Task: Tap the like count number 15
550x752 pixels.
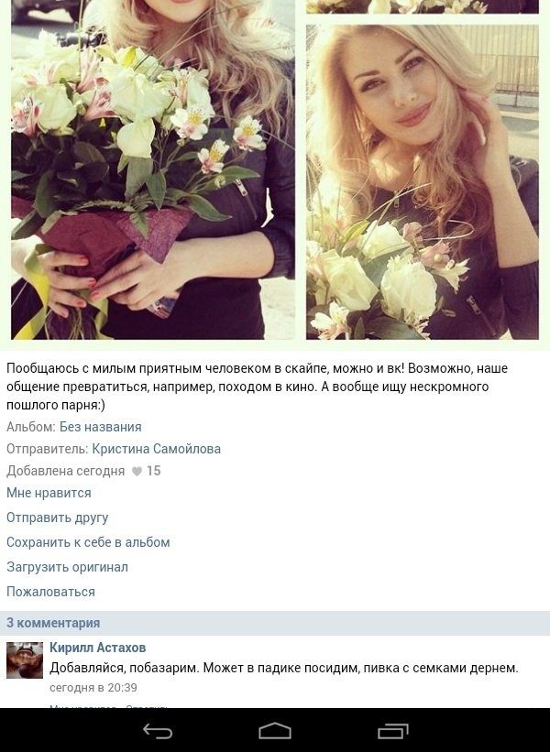Action: 154,471
